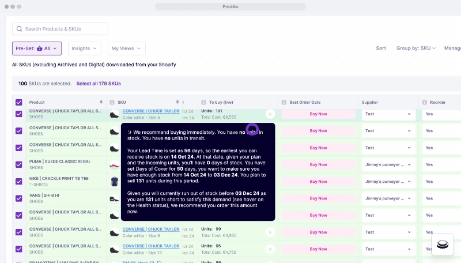This screenshot has width=461, height=263.
Task: Click 'NIKE | CRACKLE PRINT TB TEE' product name
Action: (59, 179)
